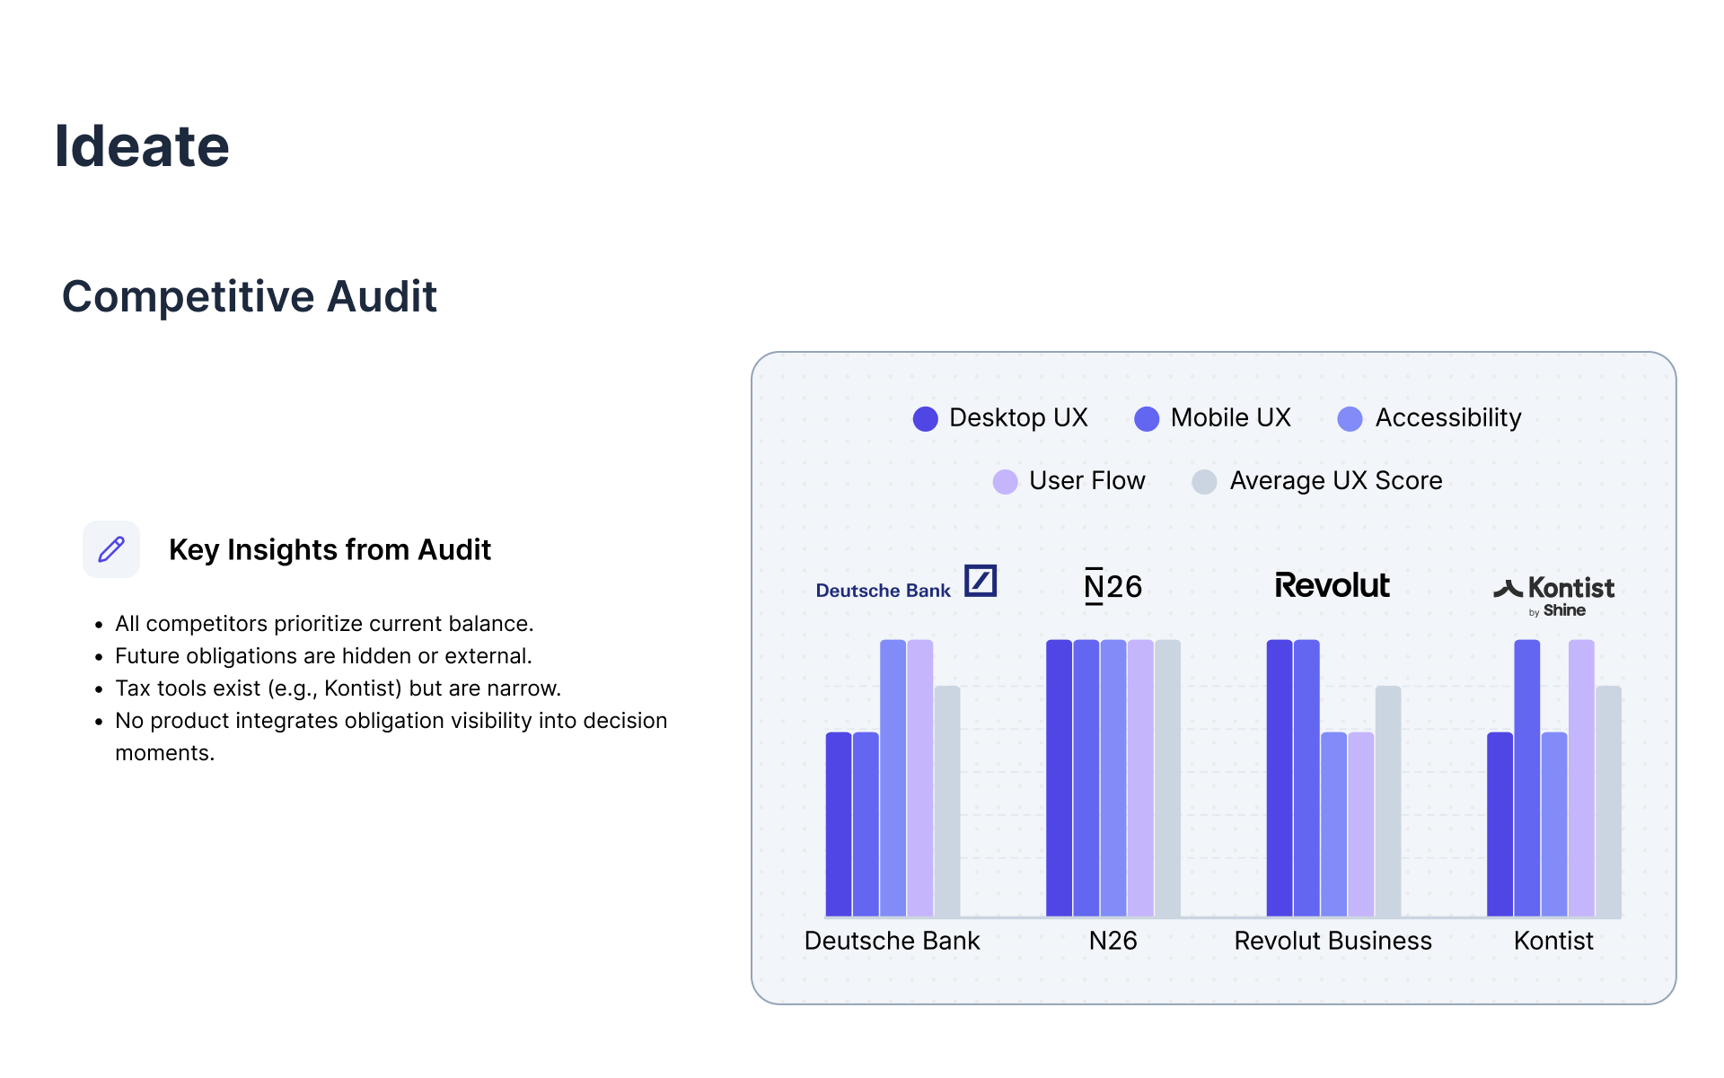The image size is (1724, 1078).
Task: Click the Mobile UX legend label
Action: (1230, 417)
